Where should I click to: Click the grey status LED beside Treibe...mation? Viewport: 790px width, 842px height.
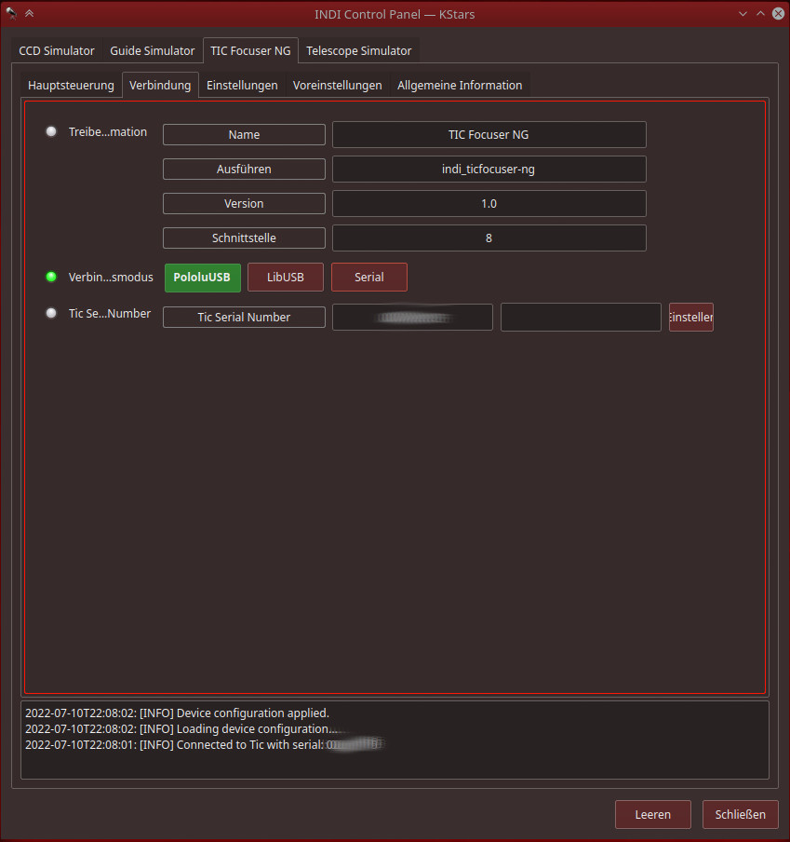(x=51, y=131)
